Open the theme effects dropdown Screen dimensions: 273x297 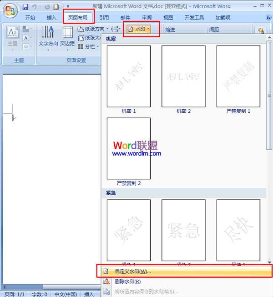[x=27, y=46]
